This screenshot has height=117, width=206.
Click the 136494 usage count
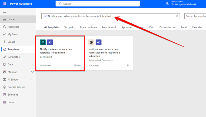coord(77,65)
